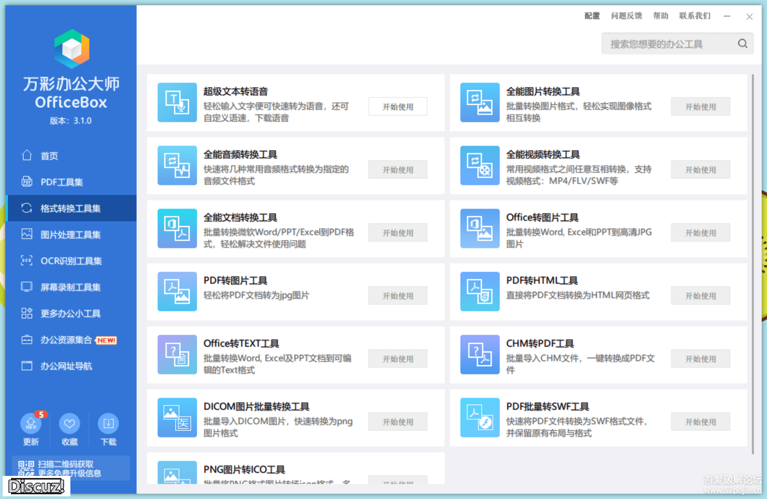Select the Office转图片工具 icon
767x499 pixels.
click(480, 228)
